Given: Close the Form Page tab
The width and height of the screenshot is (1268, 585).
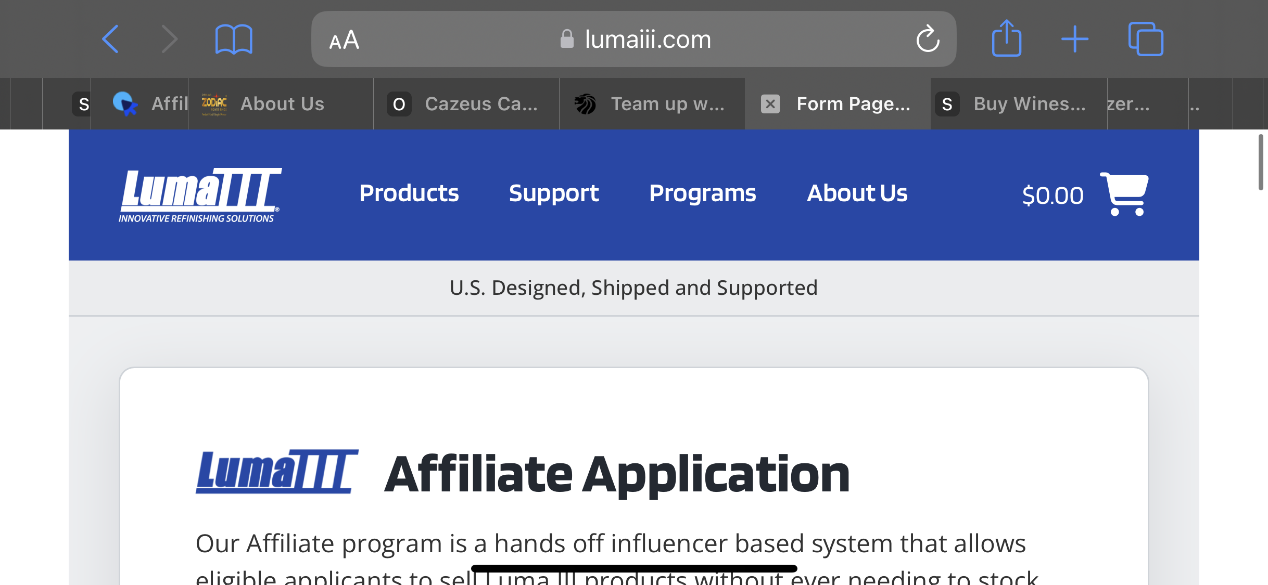Looking at the screenshot, I should click(770, 104).
